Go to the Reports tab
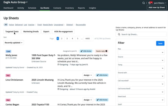168x106 pixels. coord(81,8)
